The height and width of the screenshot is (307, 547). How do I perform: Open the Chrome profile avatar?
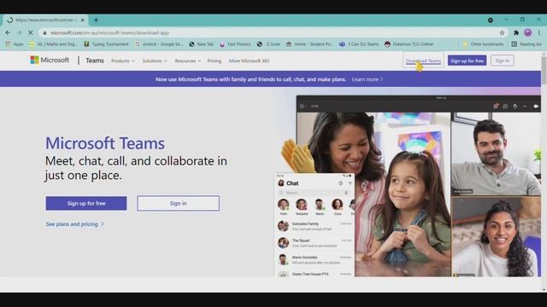click(528, 32)
